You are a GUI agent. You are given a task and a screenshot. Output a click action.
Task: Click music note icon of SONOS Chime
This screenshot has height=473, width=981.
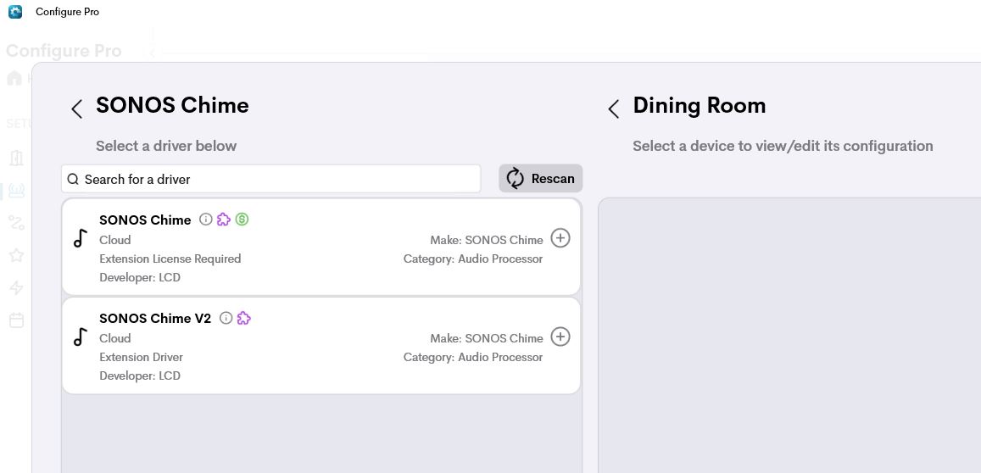click(x=80, y=238)
